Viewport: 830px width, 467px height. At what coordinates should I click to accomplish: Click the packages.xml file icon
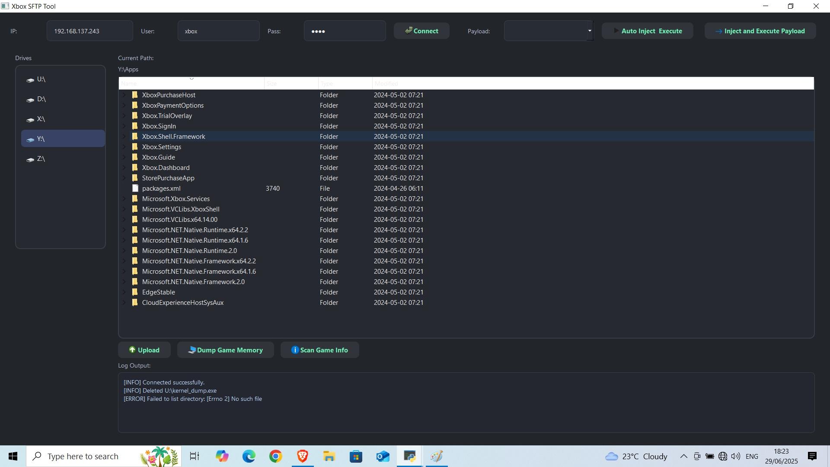135,189
